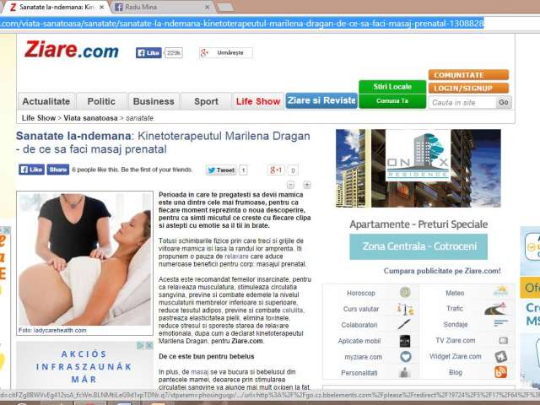Image resolution: width=540 pixels, height=405 pixels.
Task: Open Sondaje poll icon
Action: [500, 323]
